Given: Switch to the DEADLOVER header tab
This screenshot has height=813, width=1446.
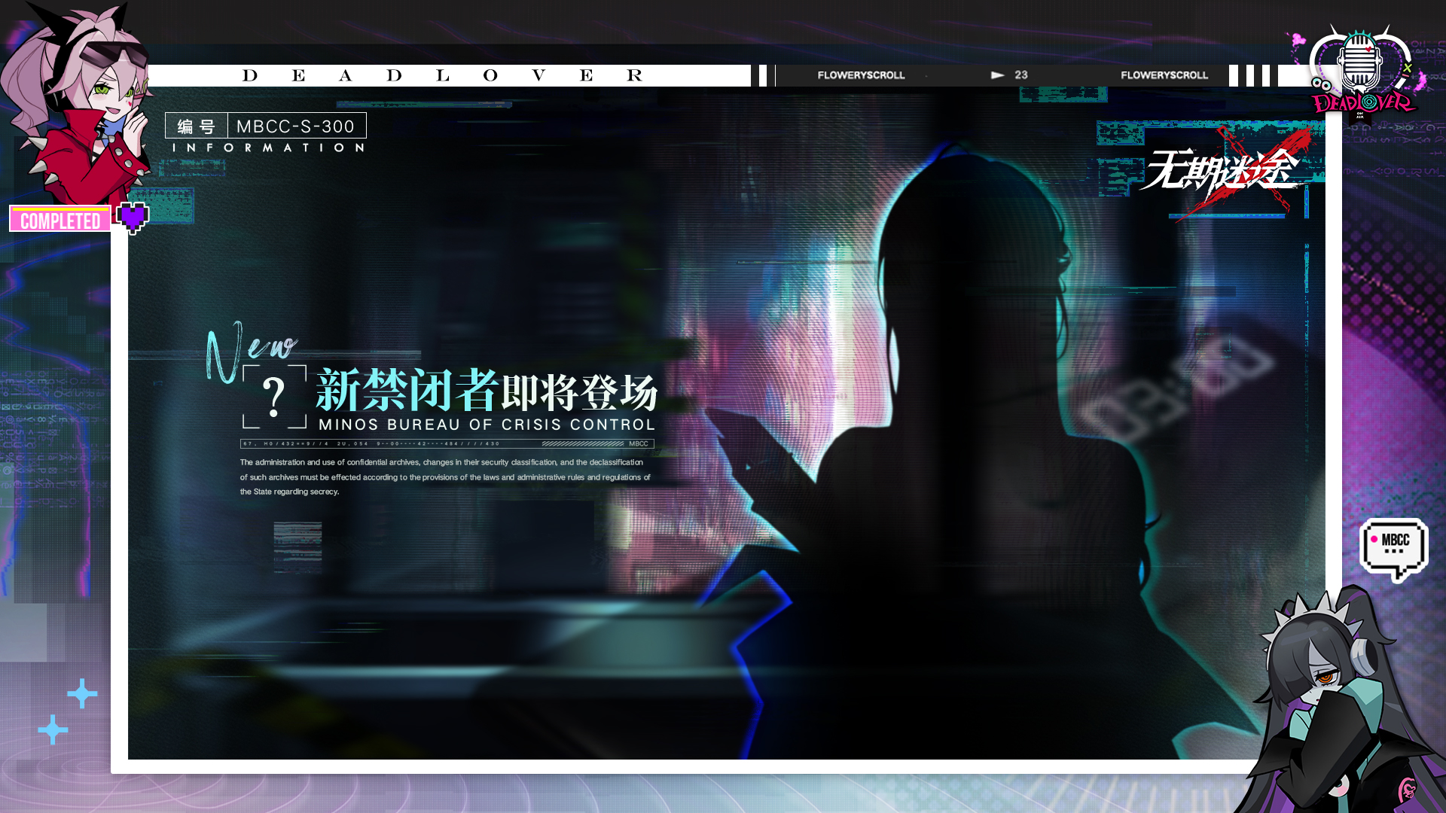Looking at the screenshot, I should (x=441, y=75).
